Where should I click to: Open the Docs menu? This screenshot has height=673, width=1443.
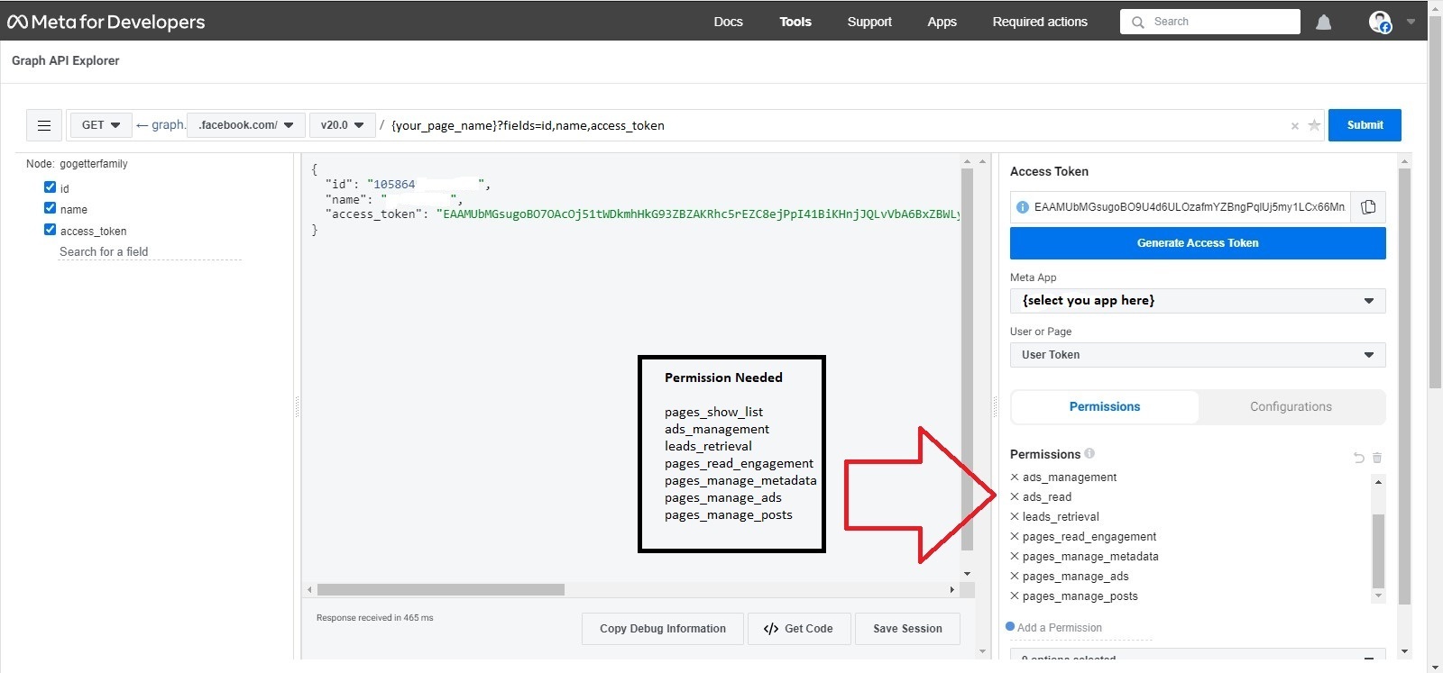[728, 22]
